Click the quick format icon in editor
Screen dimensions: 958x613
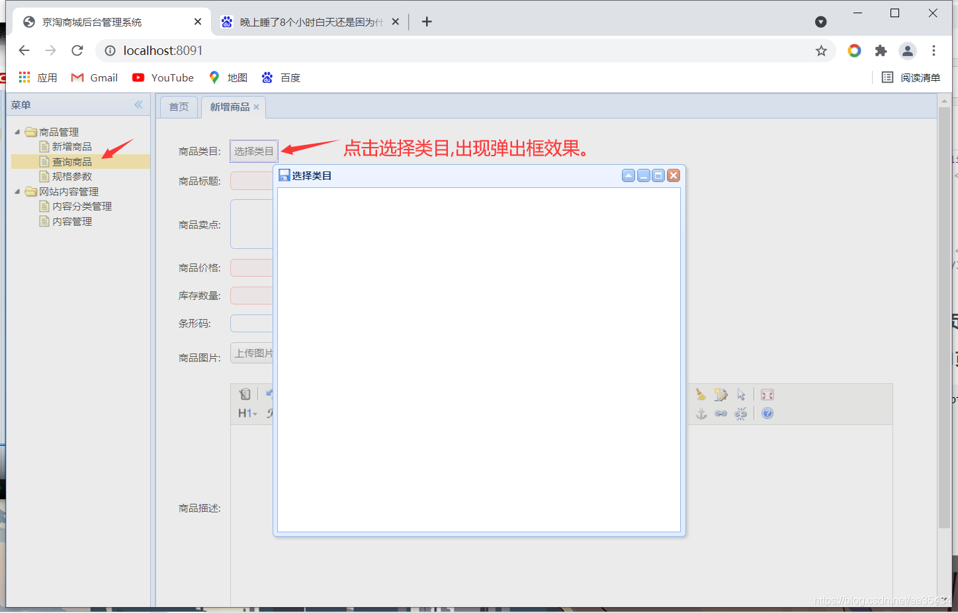click(720, 395)
